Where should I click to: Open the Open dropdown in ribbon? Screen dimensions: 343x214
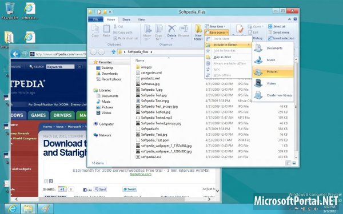click(x=256, y=26)
